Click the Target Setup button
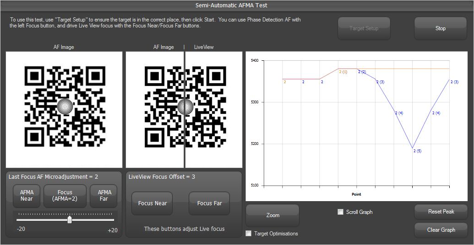Viewport: 474px width, 245px height. point(364,28)
